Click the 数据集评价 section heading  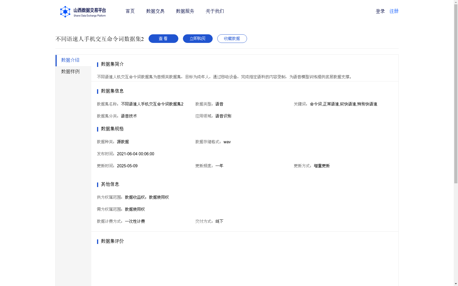112,241
